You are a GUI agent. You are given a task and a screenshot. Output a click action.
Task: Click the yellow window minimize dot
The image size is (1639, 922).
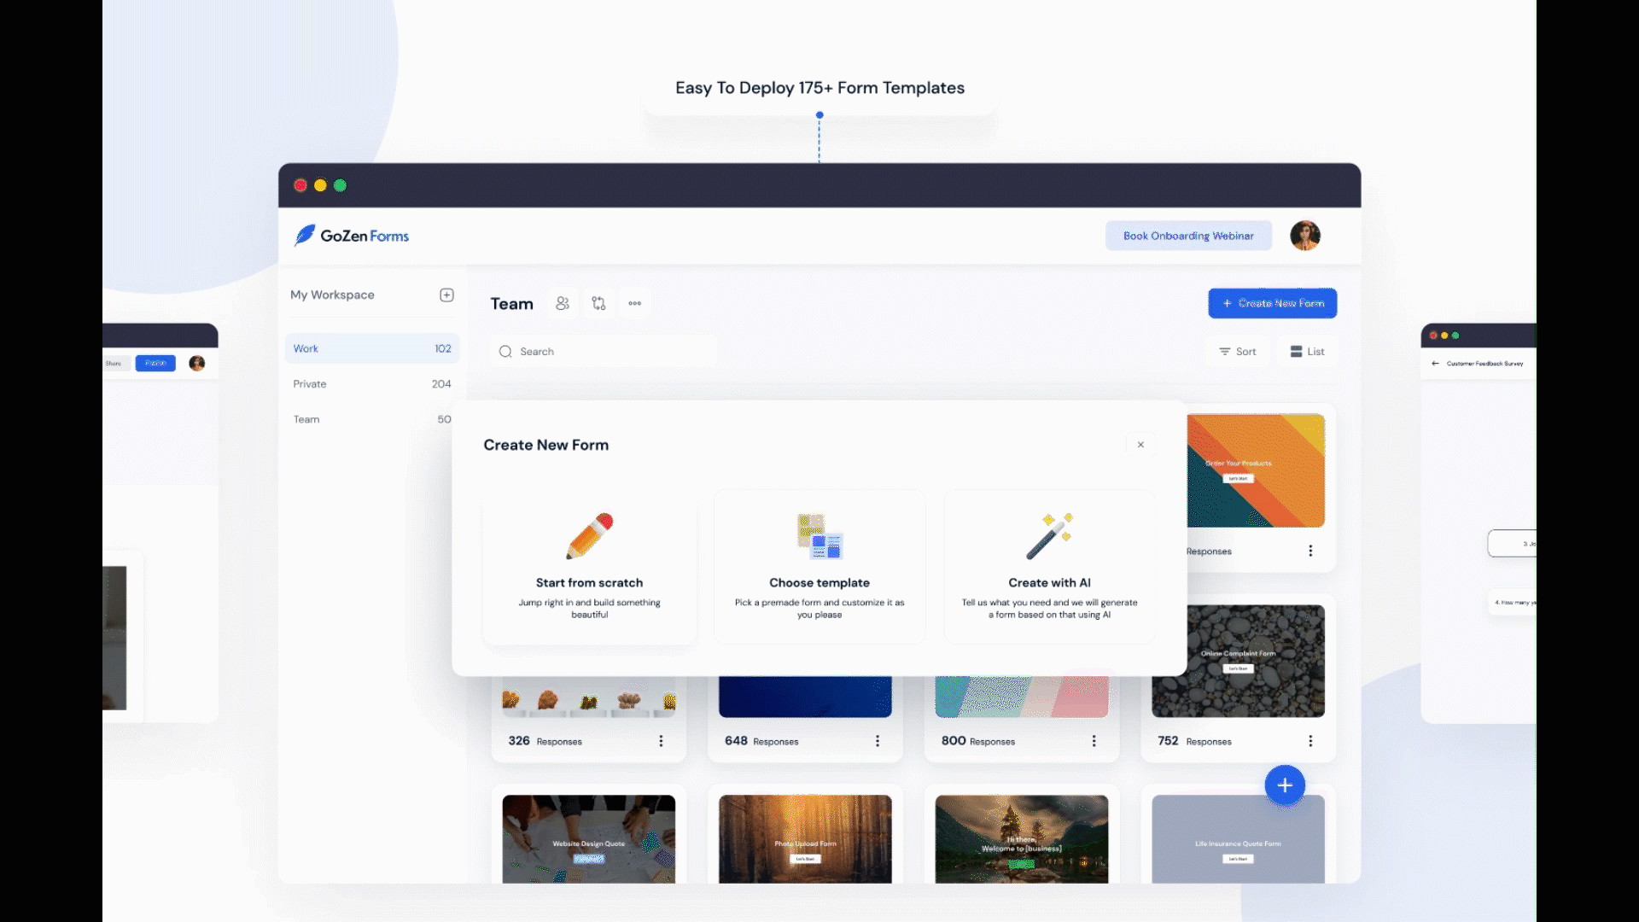coord(320,185)
